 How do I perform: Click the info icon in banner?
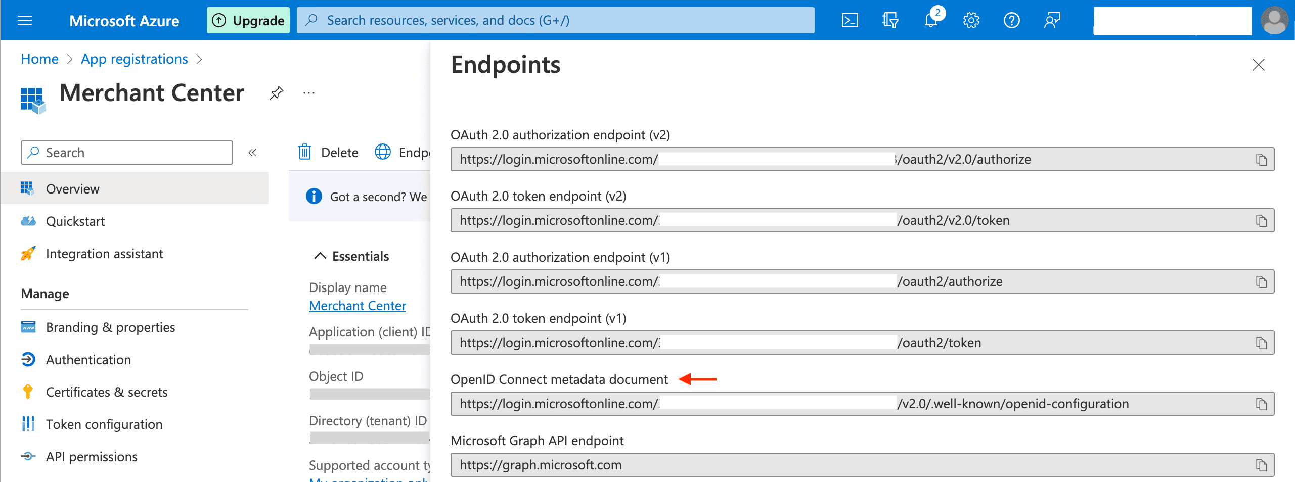314,196
